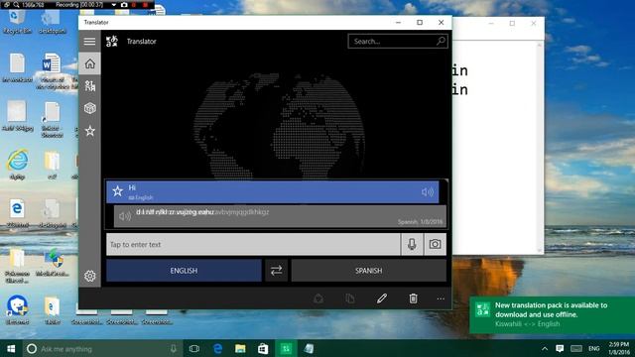Go to the Home page in the sidebar
The image size is (635, 357).
89,63
